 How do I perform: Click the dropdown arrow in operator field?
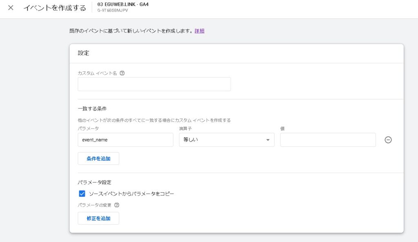[268, 140]
